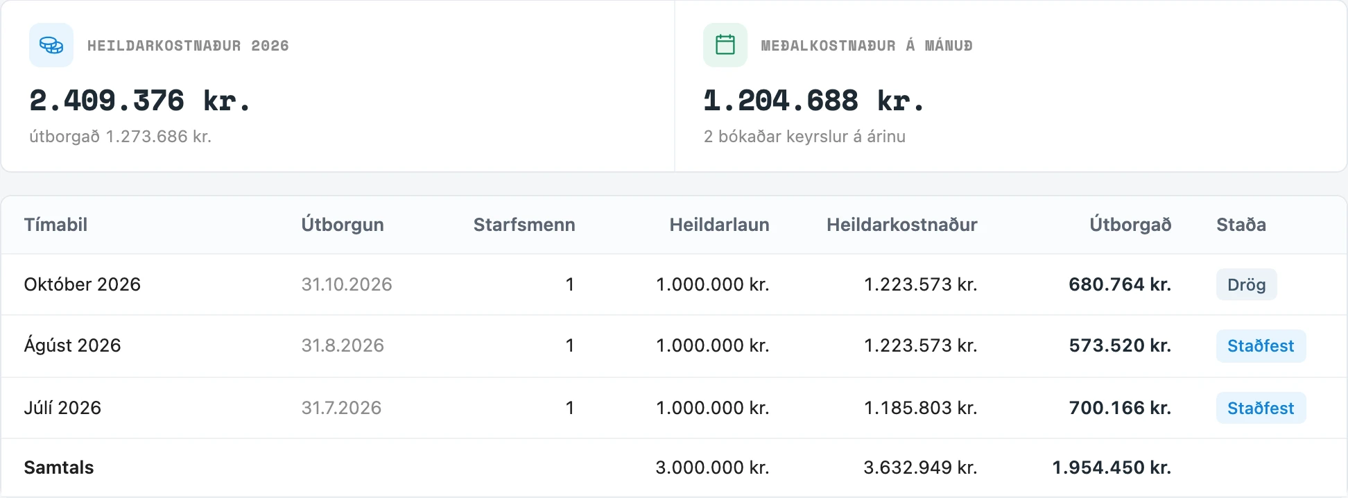The width and height of the screenshot is (1348, 498).
Task: Click the Heildarkostnaður 2026 card title
Action: point(188,46)
